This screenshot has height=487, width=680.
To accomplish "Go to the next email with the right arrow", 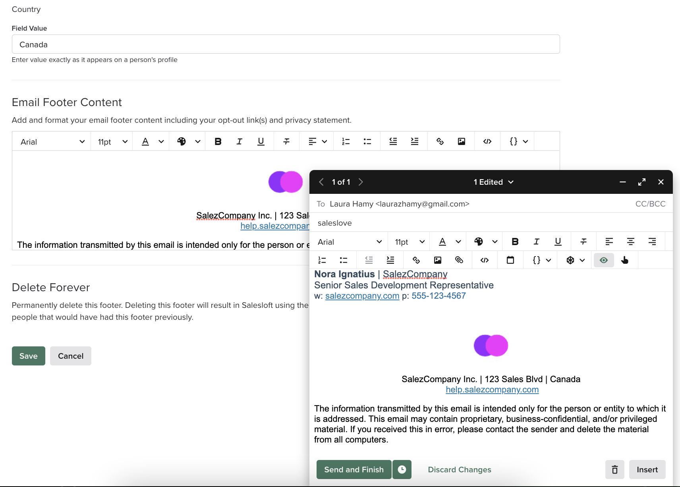I will click(361, 182).
